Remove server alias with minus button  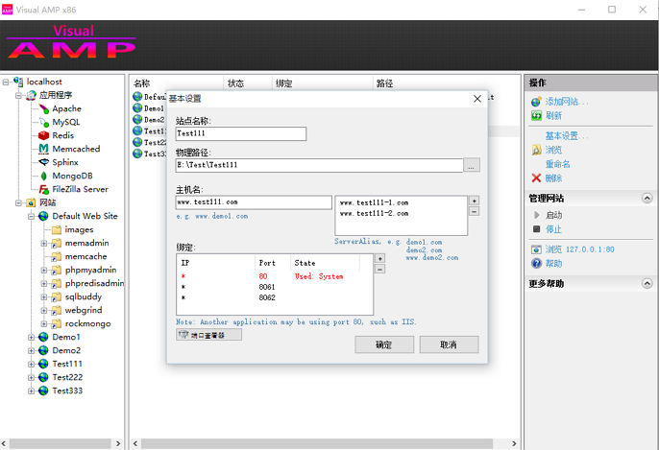point(475,211)
